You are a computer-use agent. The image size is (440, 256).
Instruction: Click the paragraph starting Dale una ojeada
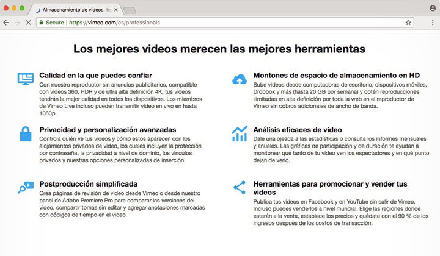pyautogui.click(x=341, y=149)
